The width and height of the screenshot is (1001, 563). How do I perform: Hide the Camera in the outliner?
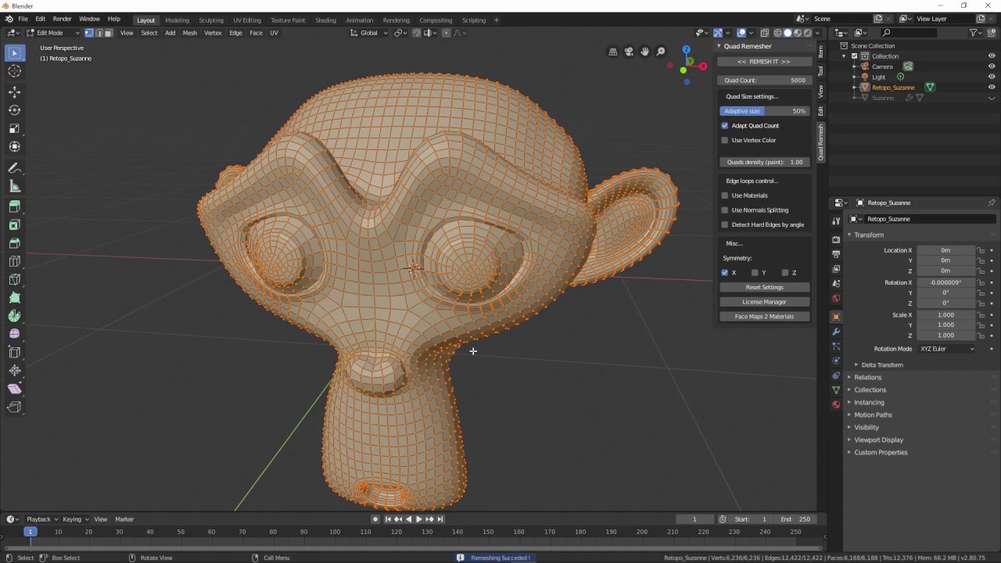(x=992, y=66)
